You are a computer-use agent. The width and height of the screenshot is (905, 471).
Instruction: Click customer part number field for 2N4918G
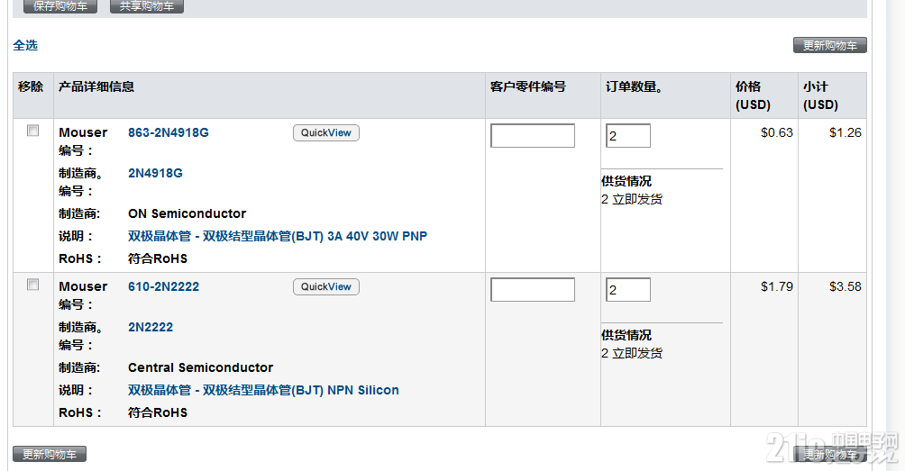(532, 136)
